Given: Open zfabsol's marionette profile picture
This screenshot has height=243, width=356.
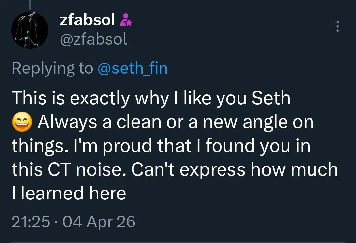Looking at the screenshot, I should [30, 31].
